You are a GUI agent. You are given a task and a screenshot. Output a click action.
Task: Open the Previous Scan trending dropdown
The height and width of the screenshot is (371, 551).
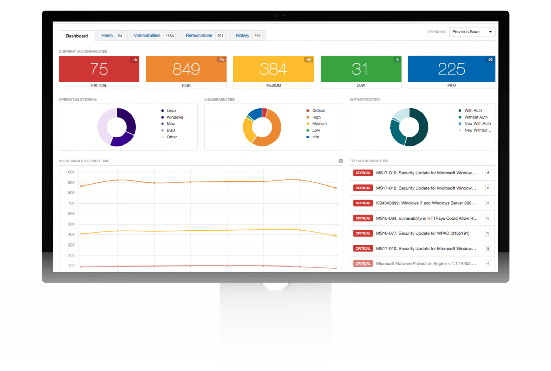click(472, 32)
